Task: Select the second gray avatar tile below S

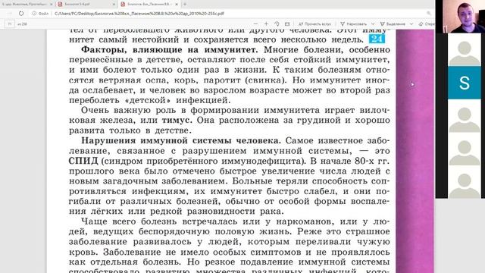Action: pos(465,149)
